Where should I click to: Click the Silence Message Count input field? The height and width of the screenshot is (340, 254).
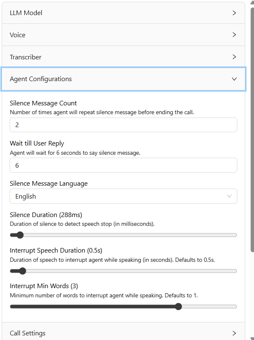click(x=123, y=125)
